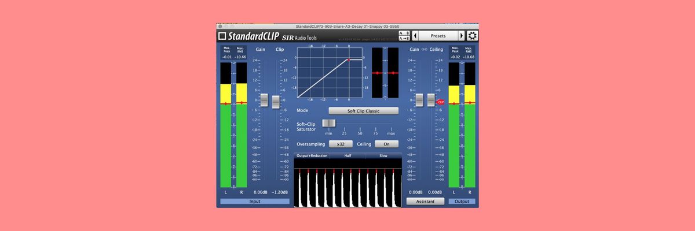Toggle the Ceiling On button
This screenshot has height=231, width=695.
click(386, 144)
